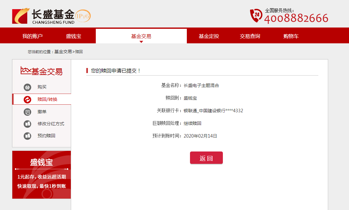Image resolution: width=349 pixels, height=210 pixels.
Task: Open the 我的账户 navigation tab
Action: click(32, 36)
